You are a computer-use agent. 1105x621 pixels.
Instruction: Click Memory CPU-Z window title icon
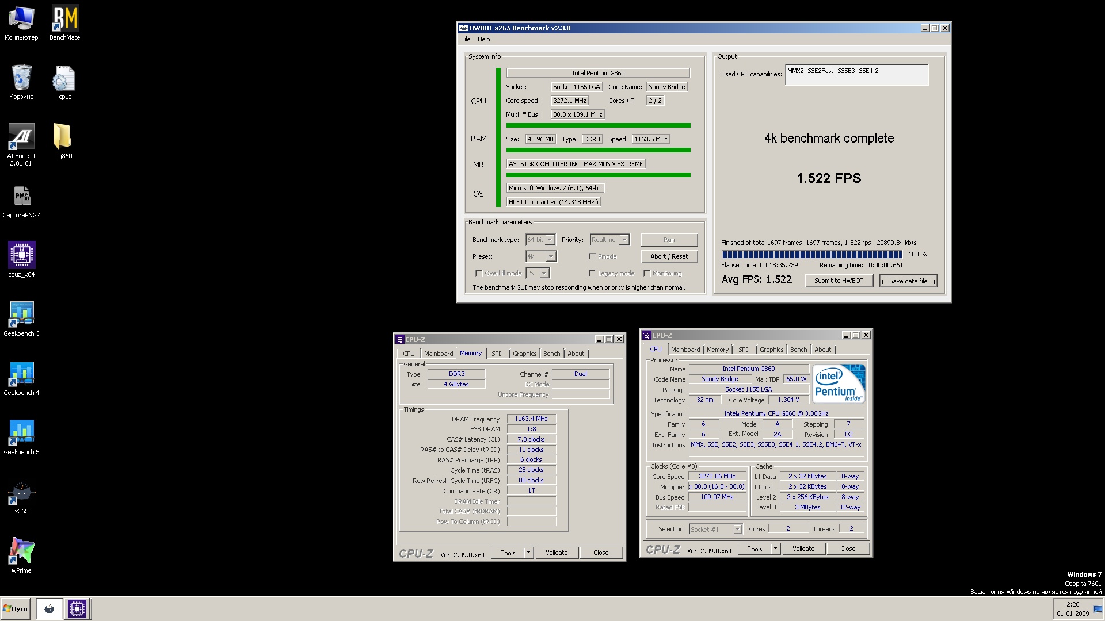(400, 339)
